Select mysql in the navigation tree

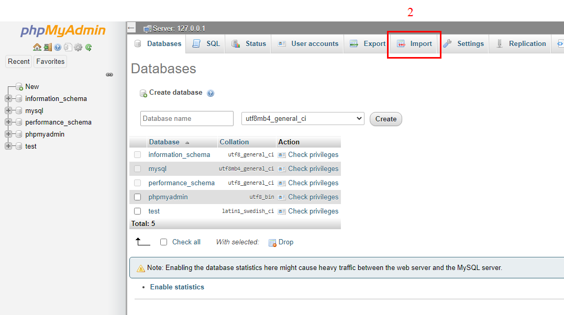point(34,111)
